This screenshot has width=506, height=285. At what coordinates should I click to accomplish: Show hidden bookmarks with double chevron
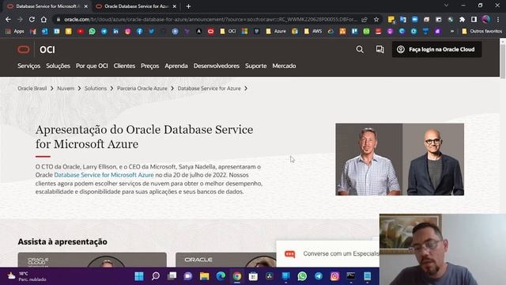452,32
